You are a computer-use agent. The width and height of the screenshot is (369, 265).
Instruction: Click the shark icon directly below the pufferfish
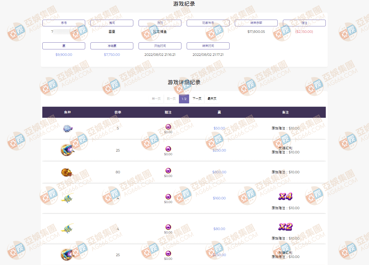coord(67,150)
